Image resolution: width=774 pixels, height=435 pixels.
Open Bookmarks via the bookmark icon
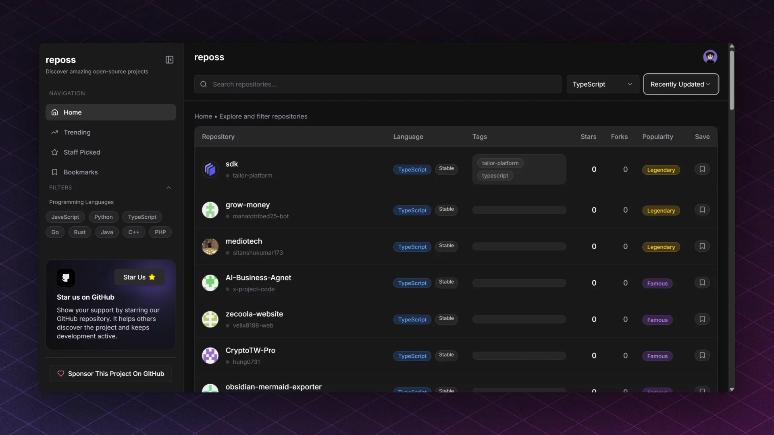[x=54, y=172]
